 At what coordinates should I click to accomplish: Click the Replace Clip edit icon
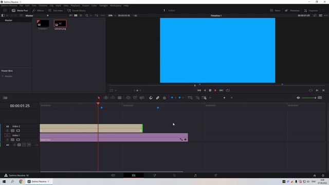(x=142, y=98)
